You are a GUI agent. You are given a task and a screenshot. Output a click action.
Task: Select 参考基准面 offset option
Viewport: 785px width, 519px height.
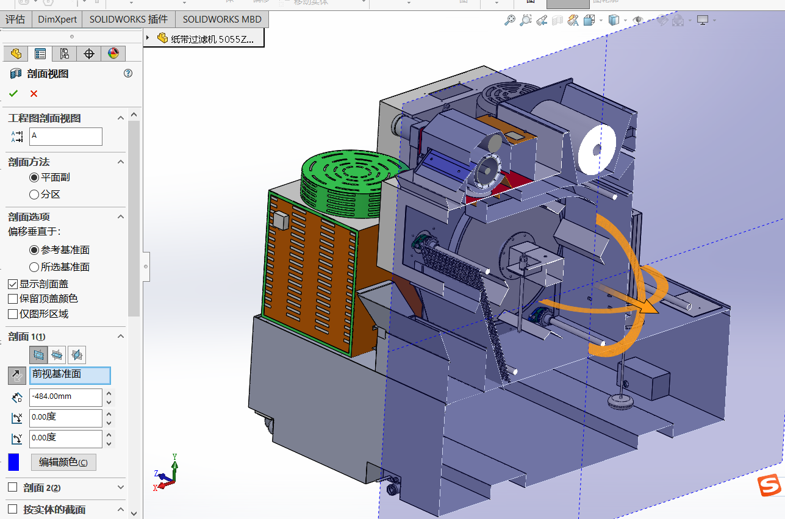34,250
